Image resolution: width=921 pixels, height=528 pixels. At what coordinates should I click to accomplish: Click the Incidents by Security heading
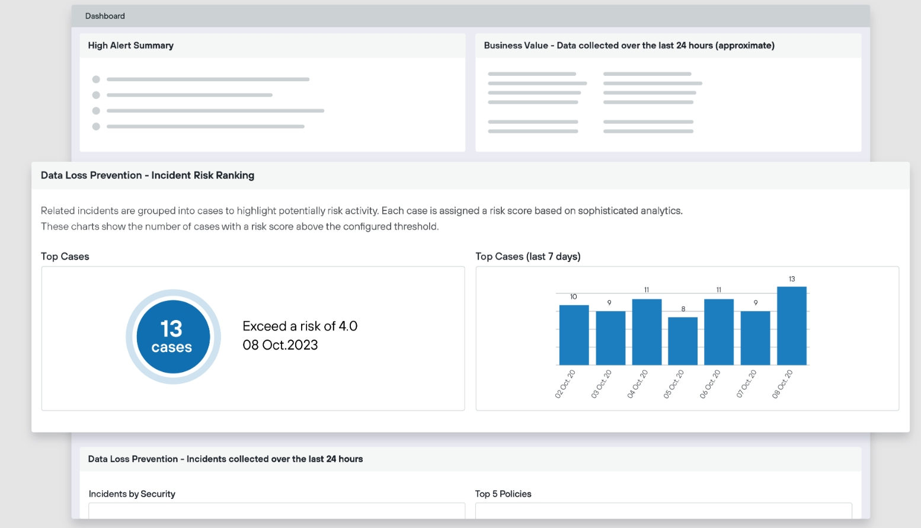132,494
